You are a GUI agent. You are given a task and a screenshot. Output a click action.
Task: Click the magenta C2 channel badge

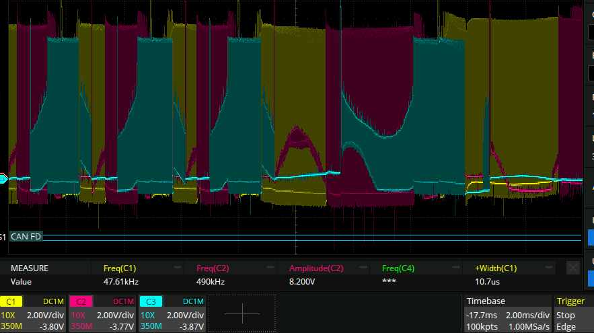(81, 301)
